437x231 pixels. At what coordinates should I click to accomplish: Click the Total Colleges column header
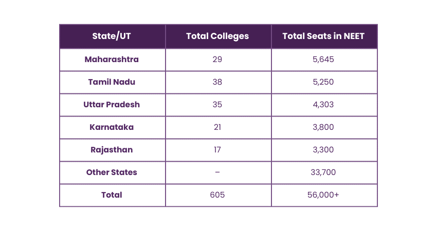217,36
